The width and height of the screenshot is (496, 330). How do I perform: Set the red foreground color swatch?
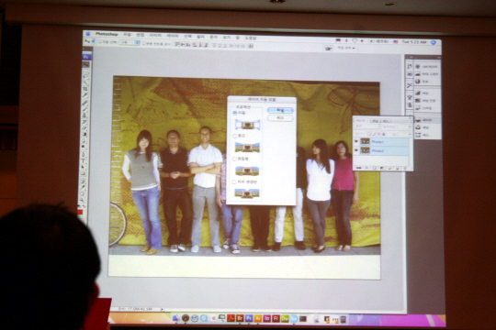pos(80,212)
